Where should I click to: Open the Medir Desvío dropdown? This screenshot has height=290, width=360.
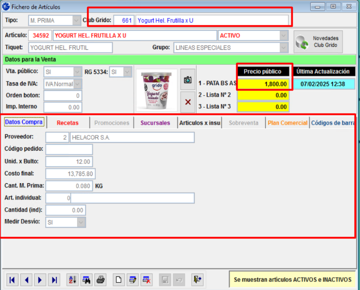coord(81,222)
